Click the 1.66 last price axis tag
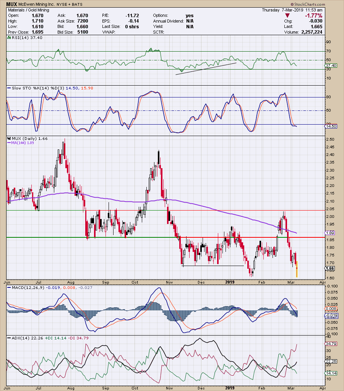 [330, 269]
